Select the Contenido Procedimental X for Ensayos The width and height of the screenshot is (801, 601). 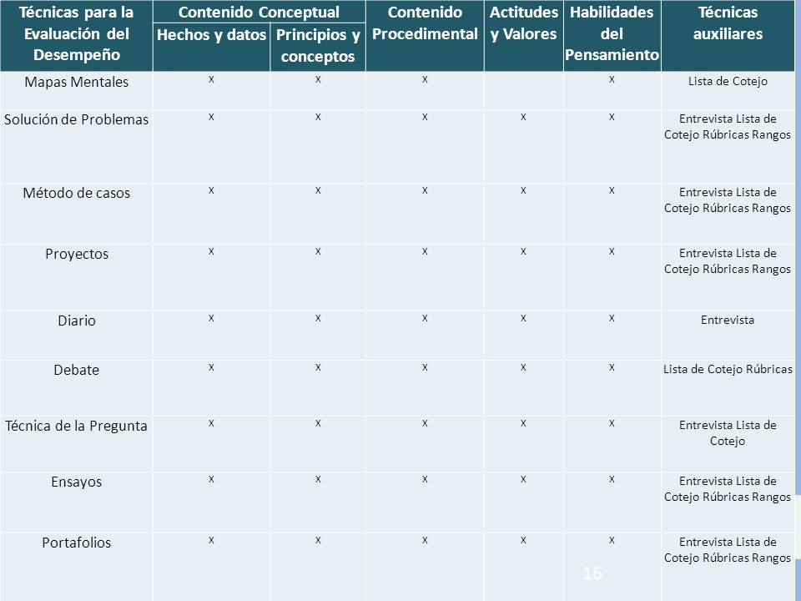tap(425, 479)
